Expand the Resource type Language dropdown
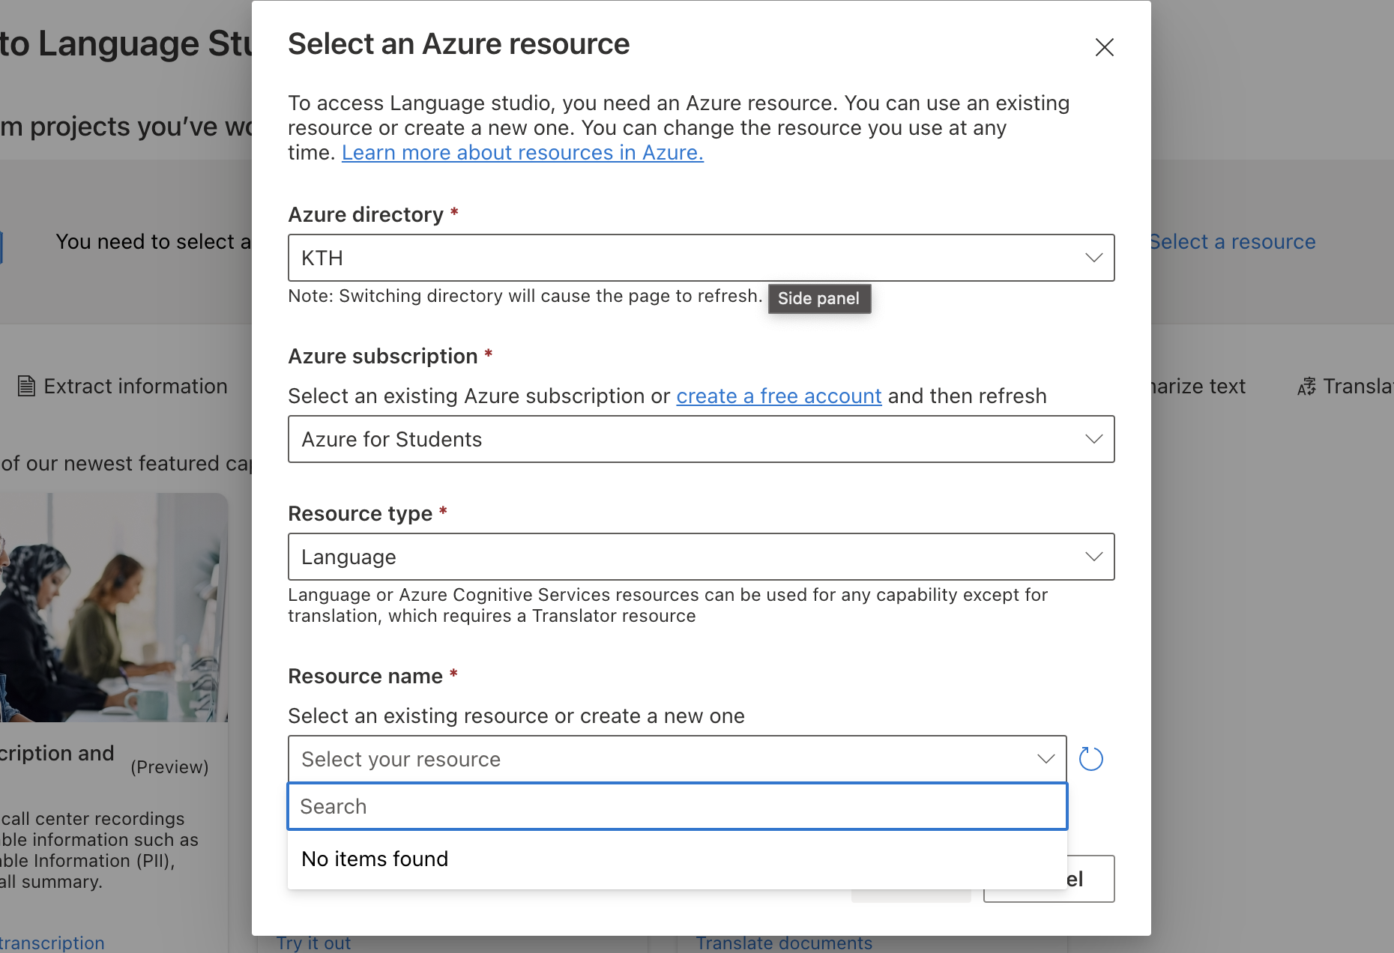This screenshot has height=953, width=1394. click(701, 557)
